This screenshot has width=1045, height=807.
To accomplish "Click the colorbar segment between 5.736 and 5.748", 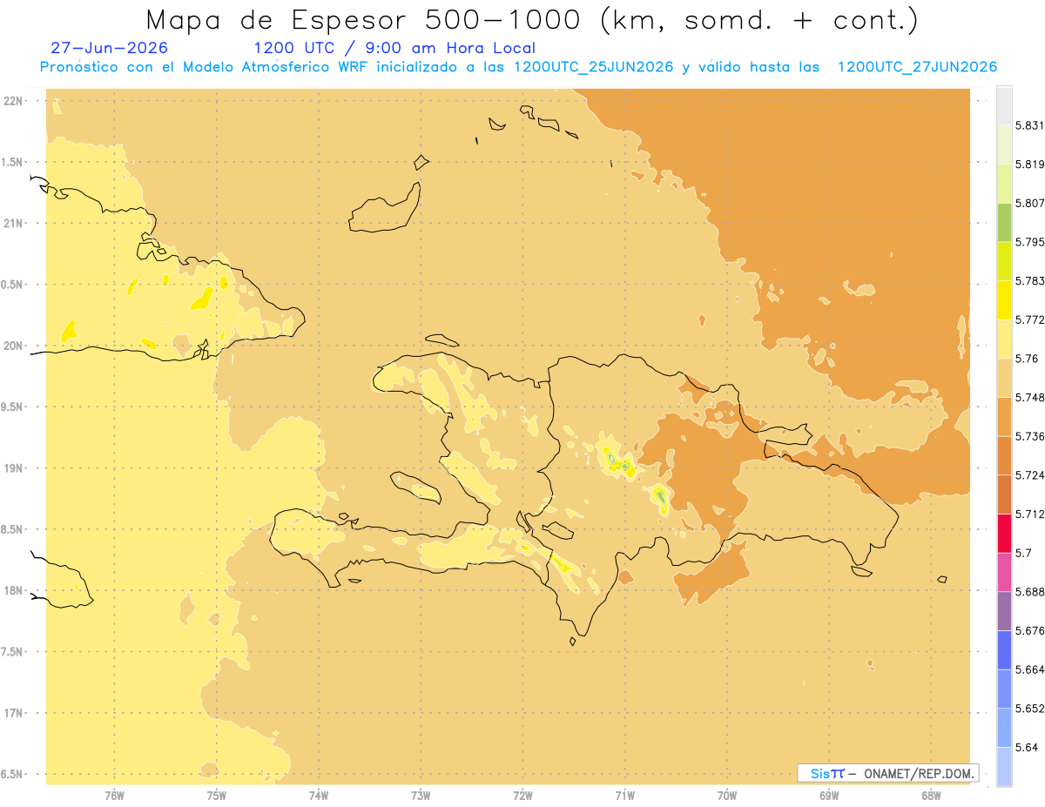I will pyautogui.click(x=1004, y=416).
